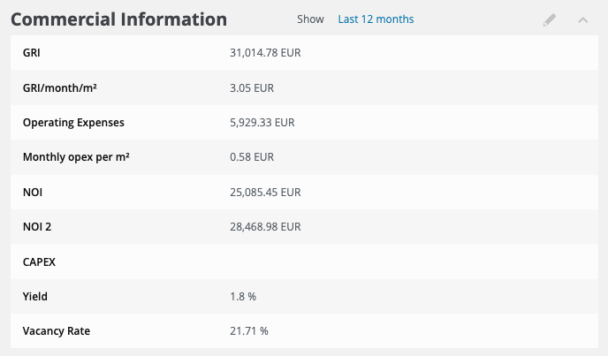Click the GRI value 31,014.78 EUR
608x356 pixels.
265,53
